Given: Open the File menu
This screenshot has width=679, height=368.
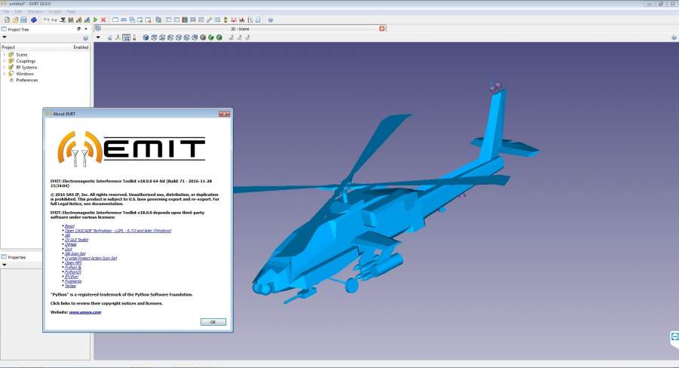Looking at the screenshot, I should [6, 12].
